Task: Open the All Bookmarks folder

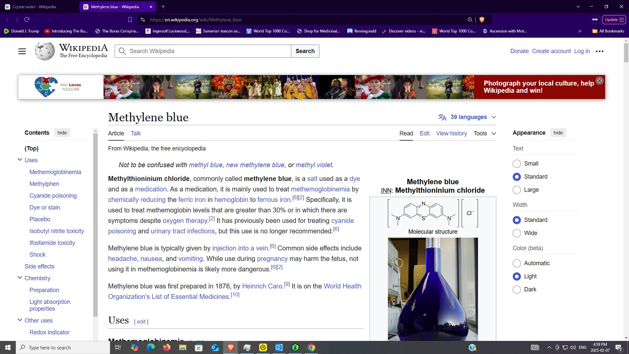Action: pyautogui.click(x=608, y=31)
